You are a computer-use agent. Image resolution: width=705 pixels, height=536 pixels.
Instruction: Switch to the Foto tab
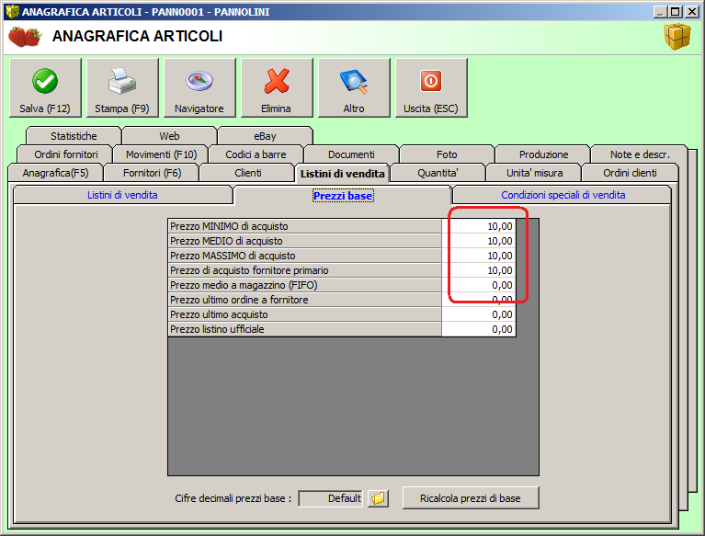point(447,154)
